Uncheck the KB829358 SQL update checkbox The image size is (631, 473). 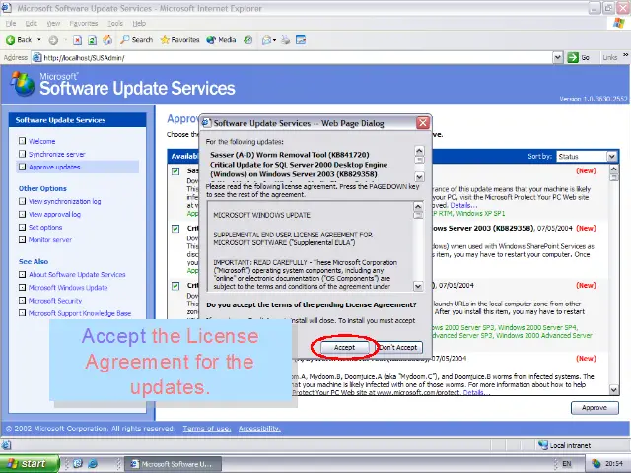175,229
